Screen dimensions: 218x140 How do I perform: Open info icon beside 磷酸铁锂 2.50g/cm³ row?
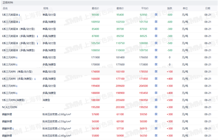(x=13, y=129)
